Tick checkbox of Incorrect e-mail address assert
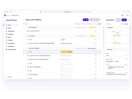132x99 pixels. point(26,56)
